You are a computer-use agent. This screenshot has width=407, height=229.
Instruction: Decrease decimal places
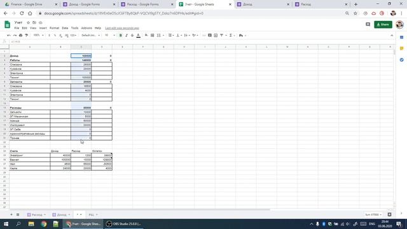(60, 36)
